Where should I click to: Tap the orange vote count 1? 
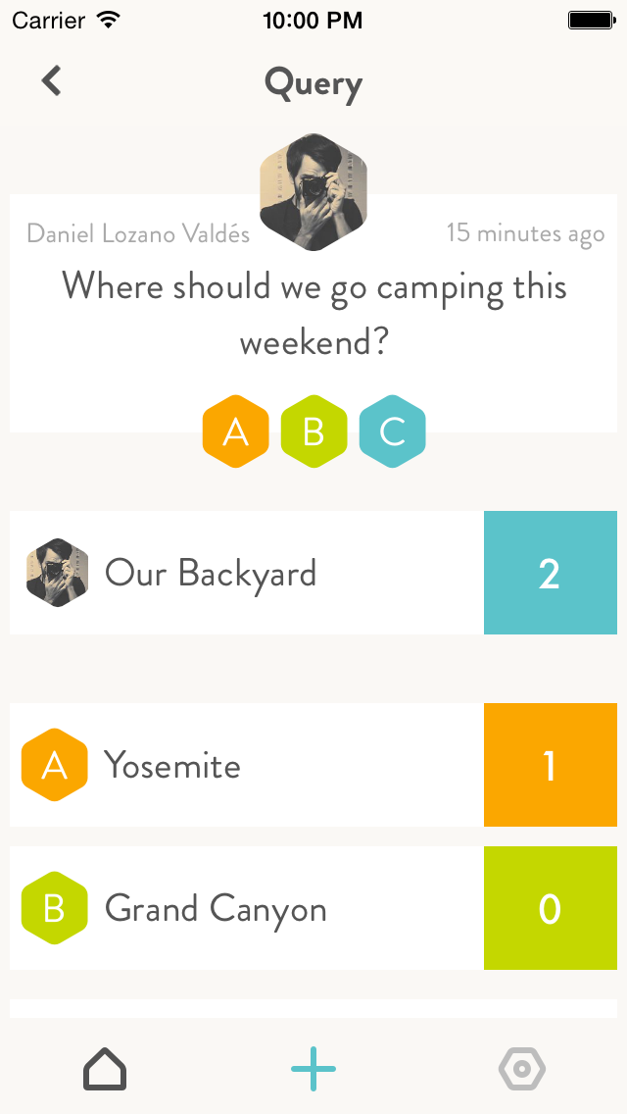pyautogui.click(x=550, y=765)
